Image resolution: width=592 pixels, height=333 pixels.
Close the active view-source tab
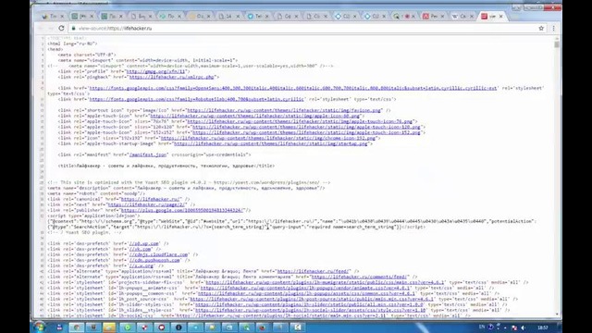coord(501,17)
